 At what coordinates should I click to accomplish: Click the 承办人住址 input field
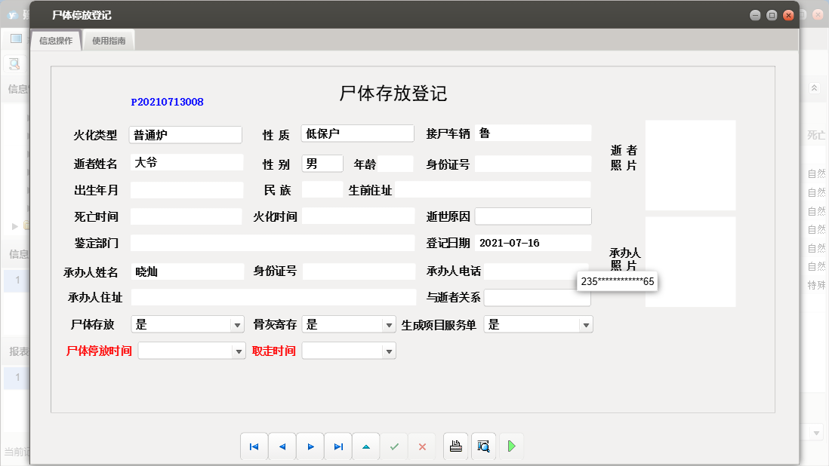point(273,297)
